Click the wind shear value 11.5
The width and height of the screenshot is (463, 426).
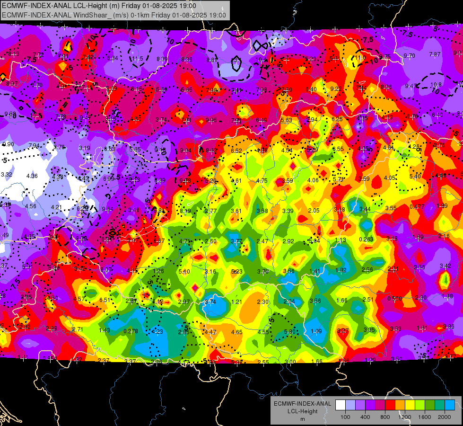tap(137, 59)
